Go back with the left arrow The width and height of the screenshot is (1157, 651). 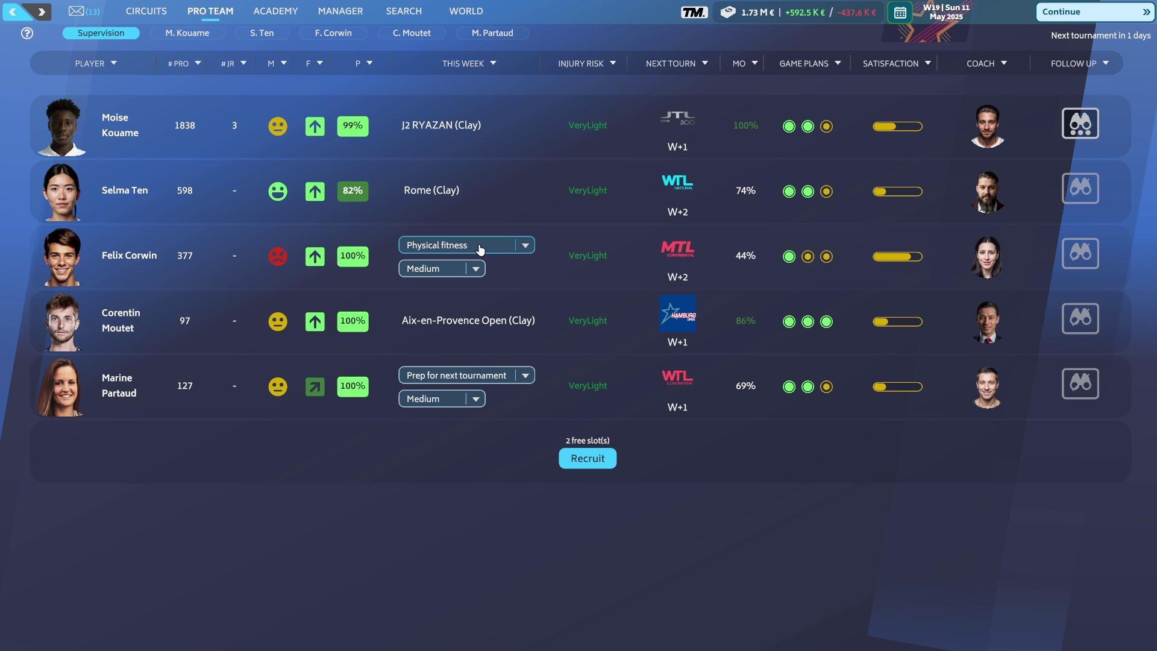[13, 11]
